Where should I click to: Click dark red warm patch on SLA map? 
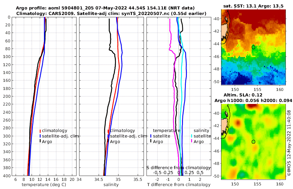[x=252, y=106]
